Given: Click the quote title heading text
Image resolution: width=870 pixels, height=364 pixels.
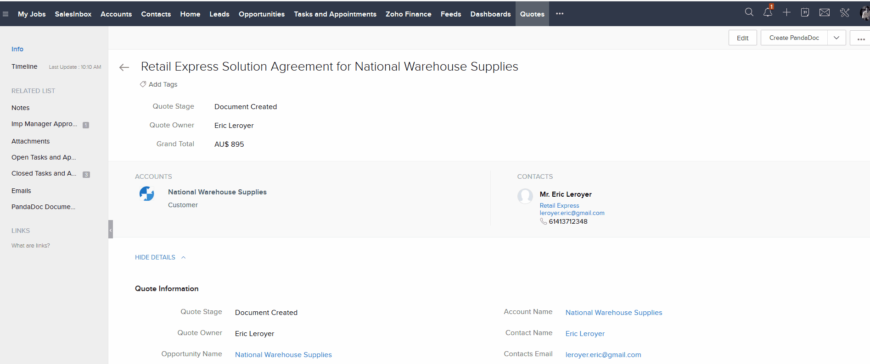Looking at the screenshot, I should coord(330,66).
